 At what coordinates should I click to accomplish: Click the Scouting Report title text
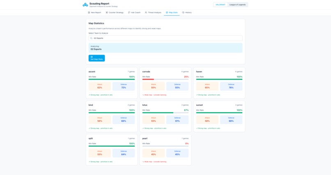tap(99, 4)
